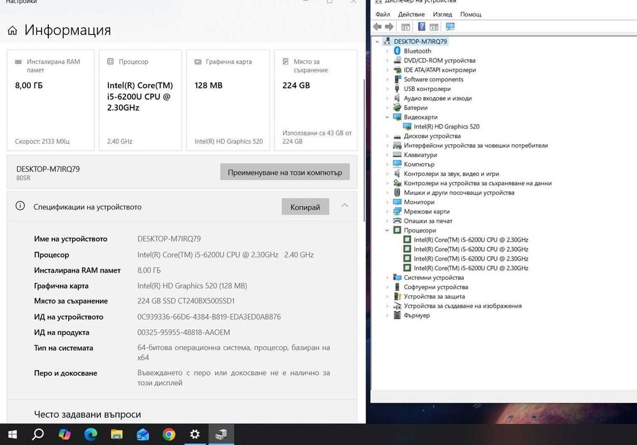The width and height of the screenshot is (637, 445).
Task: Select Компютър in device tree
Action: pyautogui.click(x=419, y=164)
